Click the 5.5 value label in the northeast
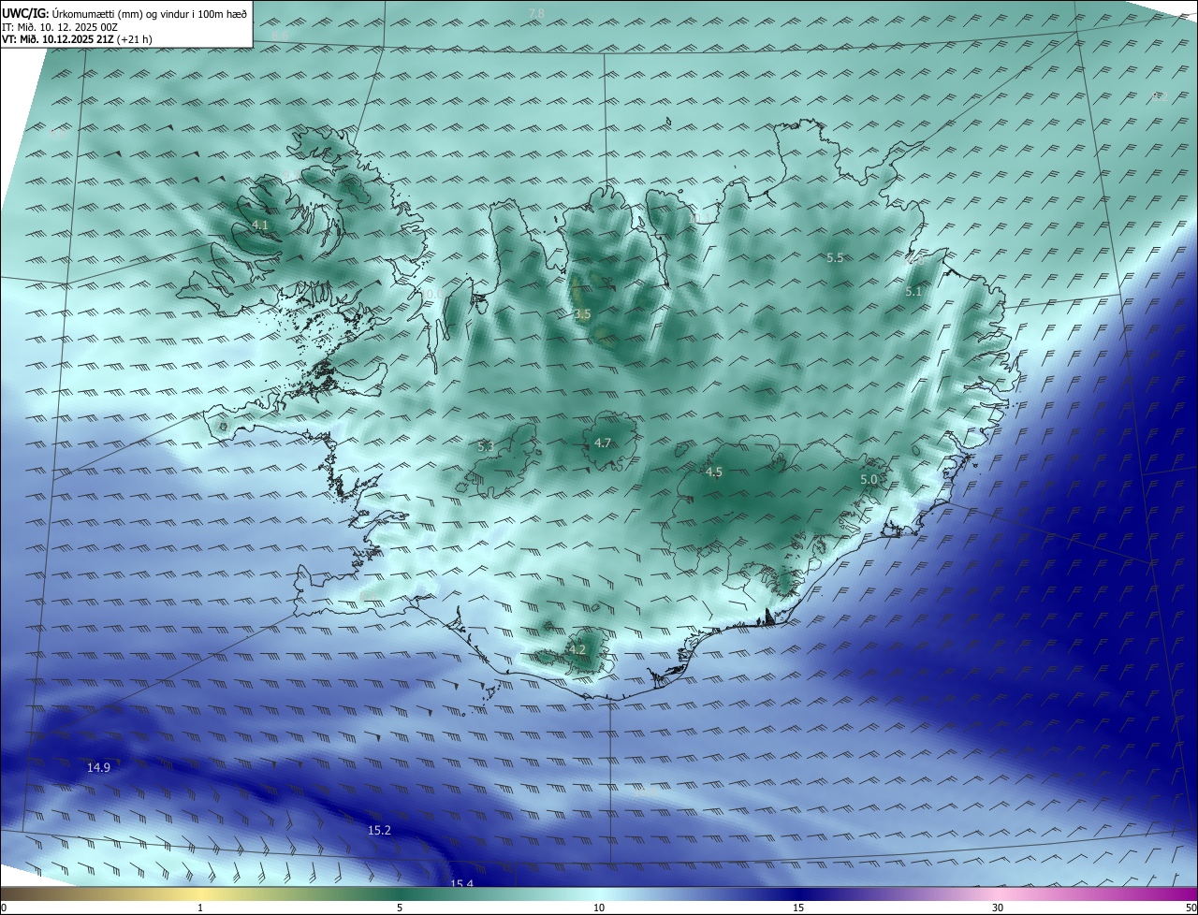This screenshot has width=1198, height=915. click(835, 257)
